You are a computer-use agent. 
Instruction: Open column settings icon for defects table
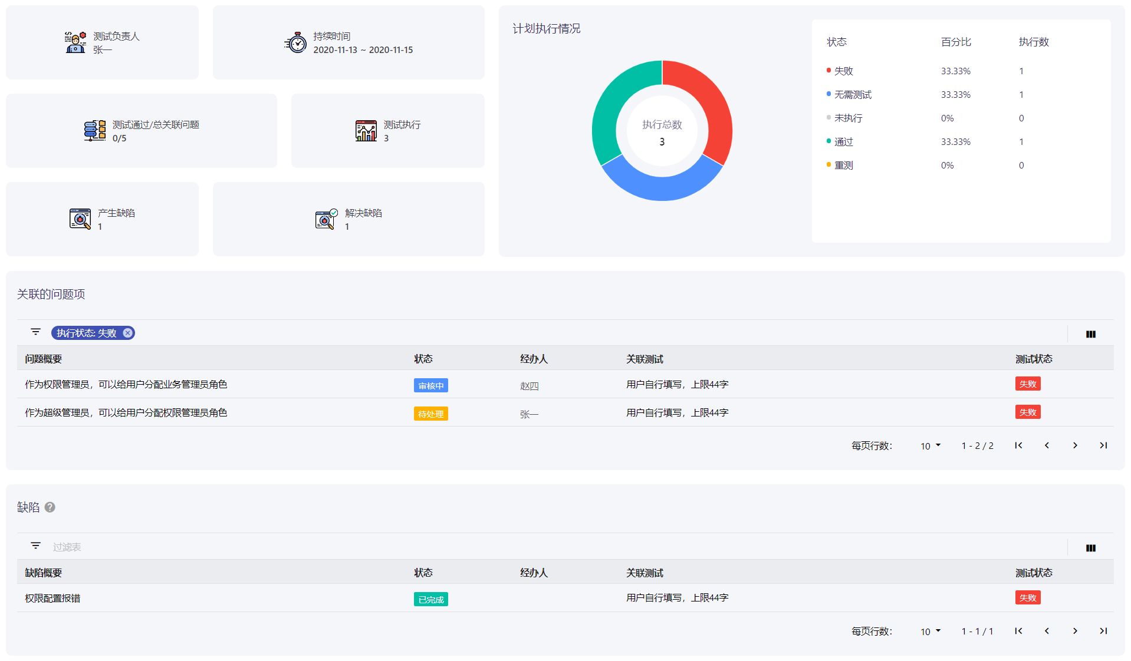coord(1091,548)
